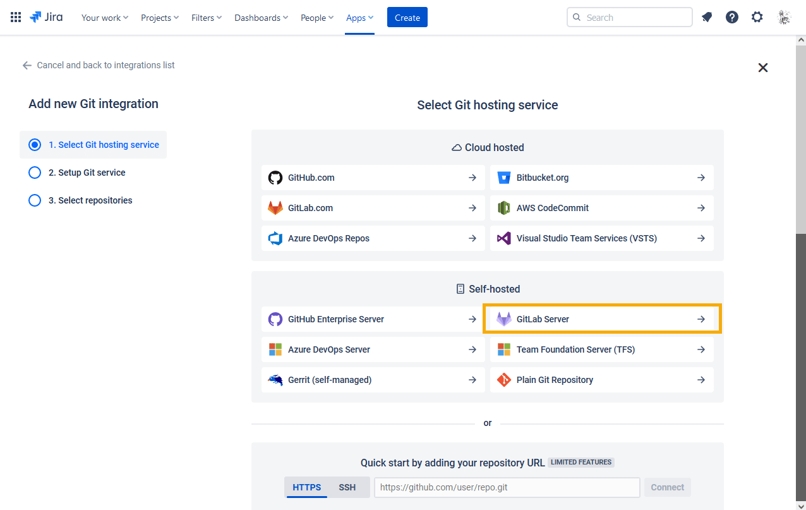Expand the Dashboards dropdown
This screenshot has width=806, height=510.
(x=262, y=18)
